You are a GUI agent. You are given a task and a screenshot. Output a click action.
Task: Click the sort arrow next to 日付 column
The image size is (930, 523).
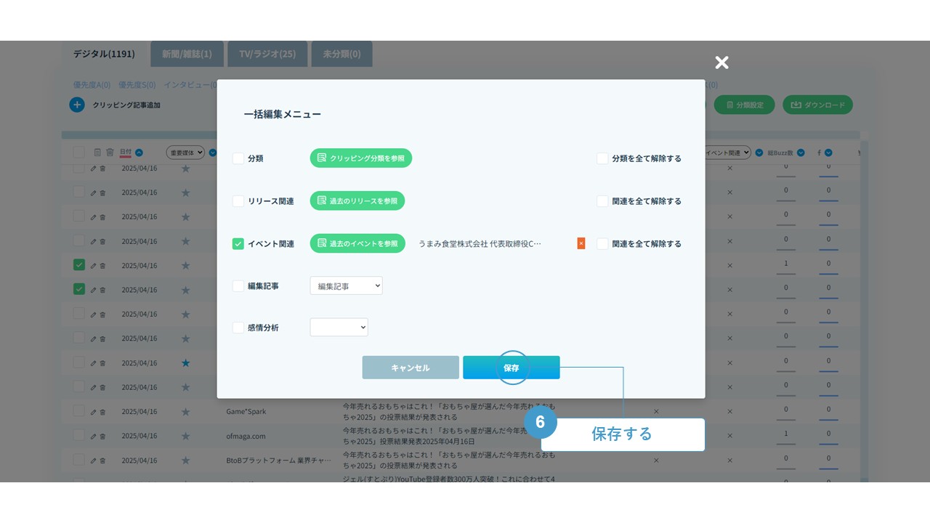[x=139, y=153]
